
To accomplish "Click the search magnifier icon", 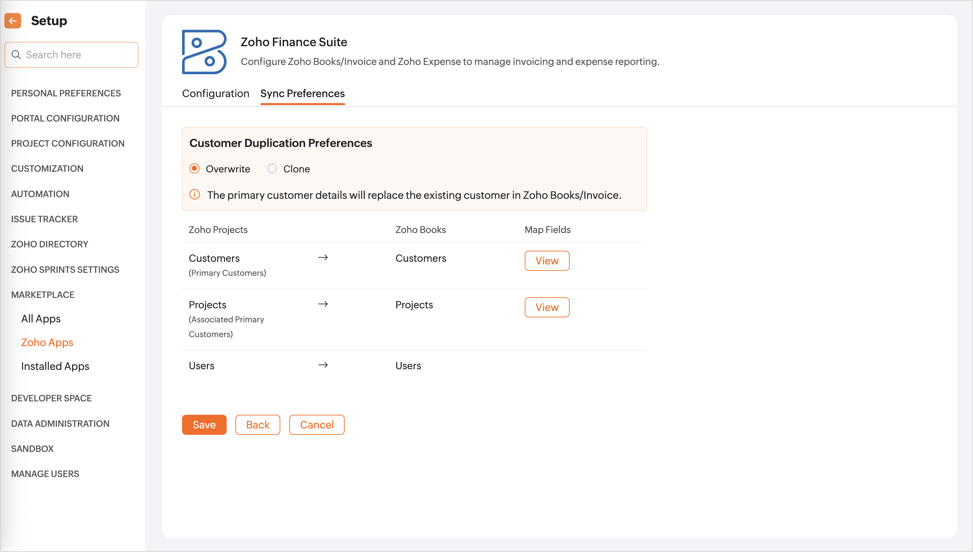I will pyautogui.click(x=16, y=55).
